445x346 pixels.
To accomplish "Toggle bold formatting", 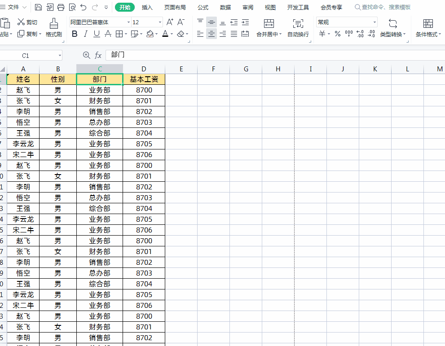I will click(75, 34).
